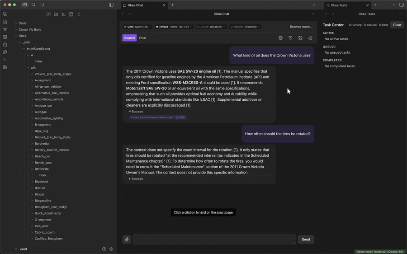Screen dimensions: 407x254
Task: Attach a file with the paperclip icon
Action: (x=127, y=240)
